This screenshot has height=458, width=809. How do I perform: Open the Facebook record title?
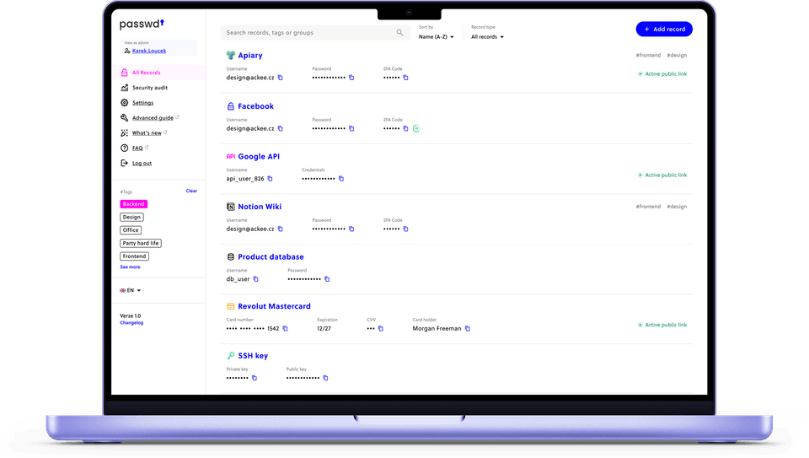(256, 105)
